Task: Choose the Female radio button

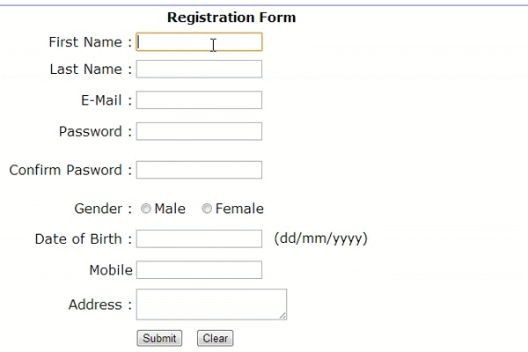Action: 207,209
